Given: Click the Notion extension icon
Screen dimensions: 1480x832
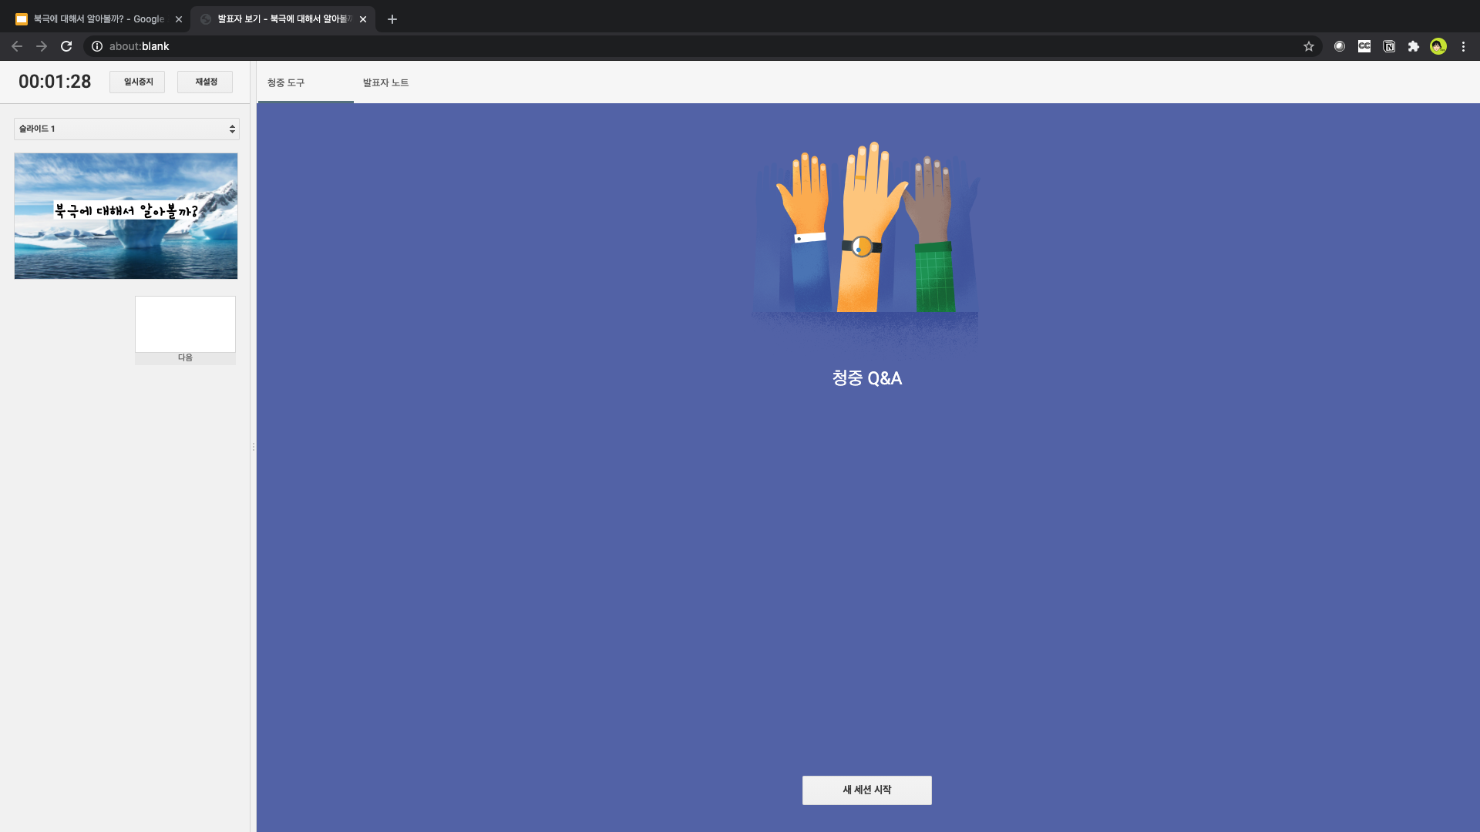Looking at the screenshot, I should point(1388,46).
